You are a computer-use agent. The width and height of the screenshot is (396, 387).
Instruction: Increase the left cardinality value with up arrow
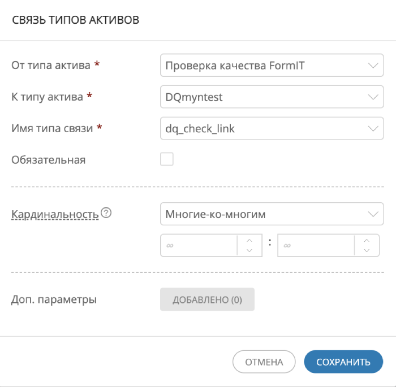click(249, 241)
